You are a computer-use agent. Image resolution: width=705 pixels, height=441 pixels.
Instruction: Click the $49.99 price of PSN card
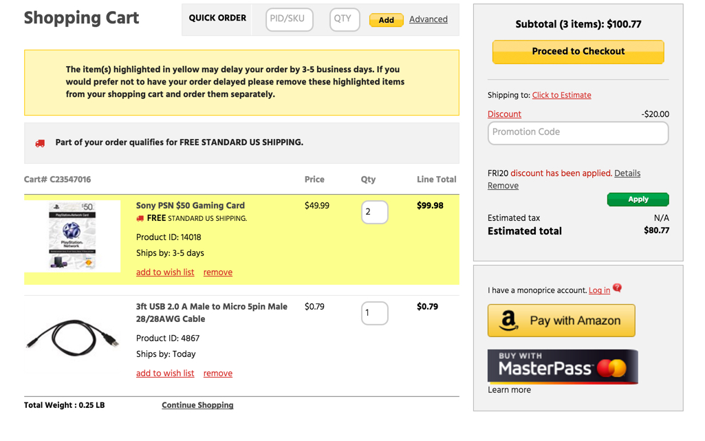[x=317, y=206]
